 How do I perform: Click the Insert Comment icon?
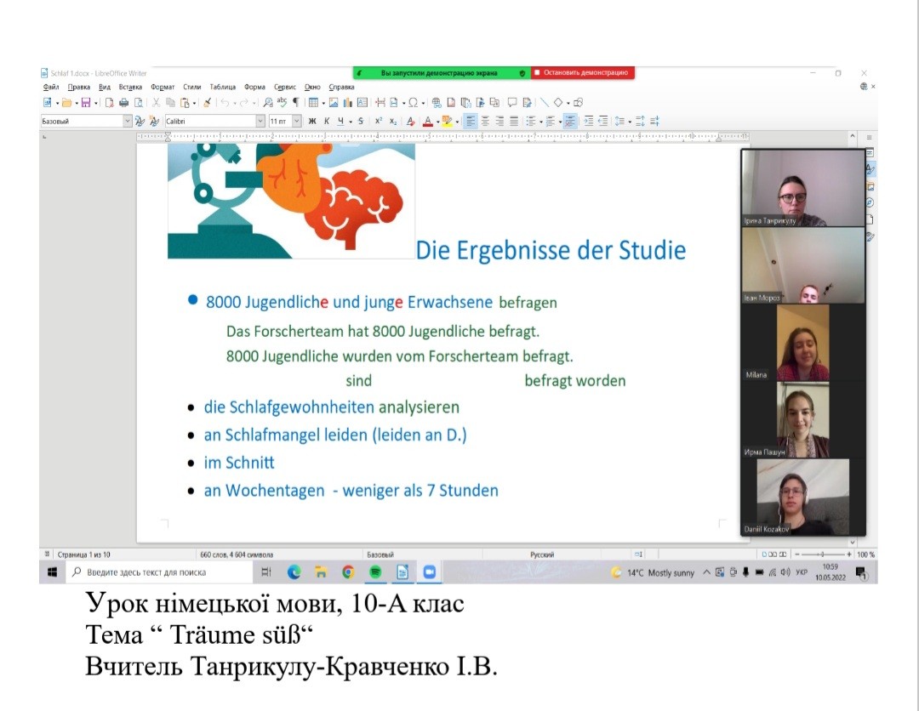512,103
